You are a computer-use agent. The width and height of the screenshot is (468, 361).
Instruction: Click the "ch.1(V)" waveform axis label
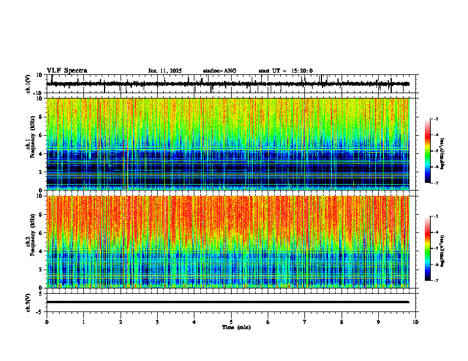(x=28, y=84)
